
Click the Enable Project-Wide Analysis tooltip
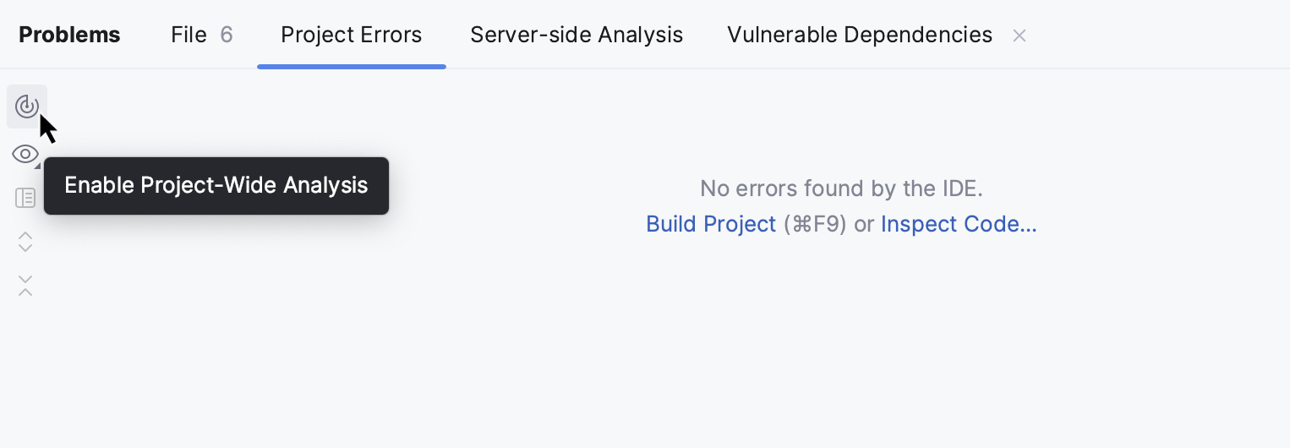216,185
